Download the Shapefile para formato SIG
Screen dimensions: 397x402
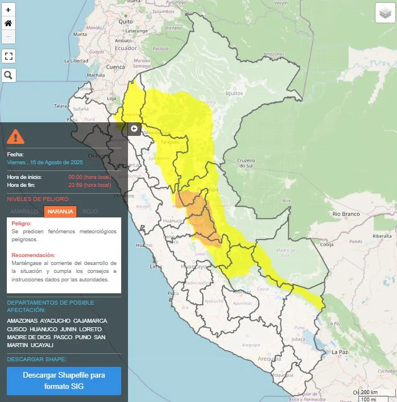pos(64,381)
